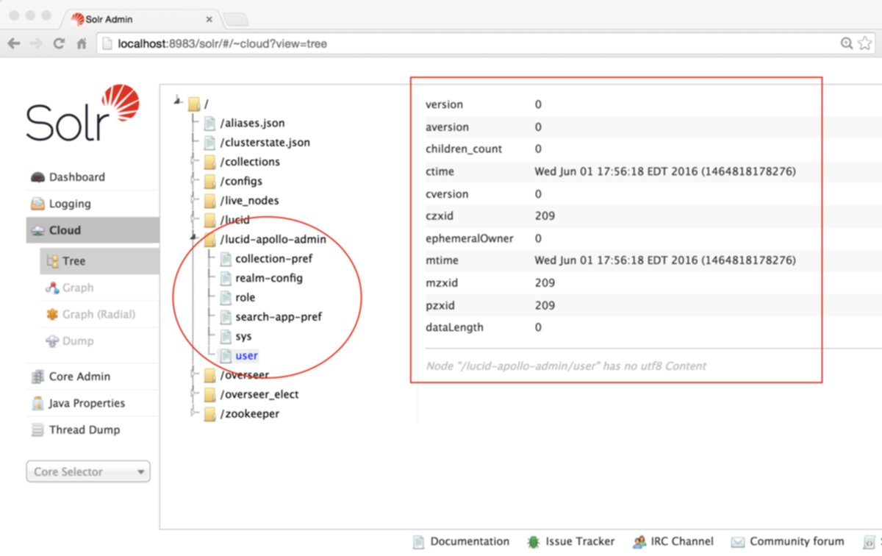This screenshot has height=556, width=882.
Task: Open the Community forum link
Action: point(797,541)
